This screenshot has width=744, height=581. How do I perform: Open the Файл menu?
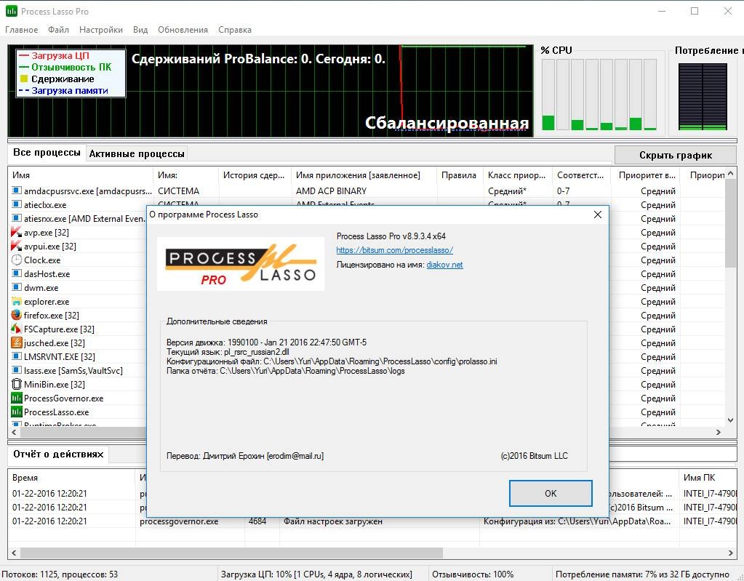[x=58, y=29]
